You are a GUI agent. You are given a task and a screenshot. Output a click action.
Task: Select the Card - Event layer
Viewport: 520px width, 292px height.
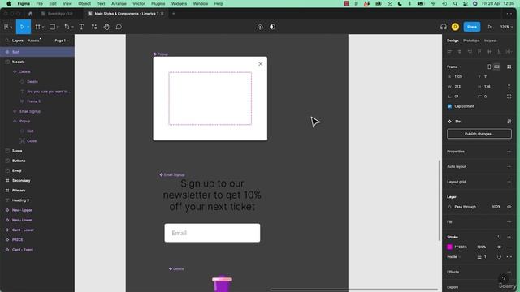point(23,250)
